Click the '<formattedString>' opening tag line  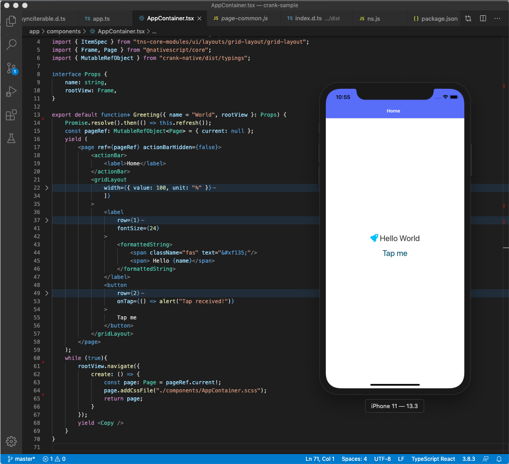[x=145, y=245]
